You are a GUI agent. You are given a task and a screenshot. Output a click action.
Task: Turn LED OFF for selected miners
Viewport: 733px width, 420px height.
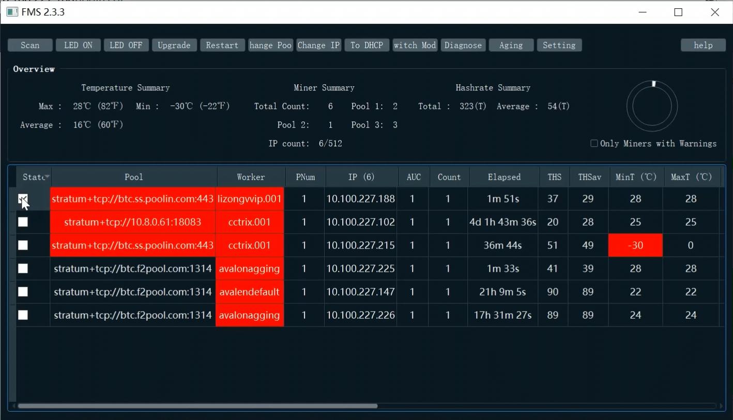click(126, 45)
